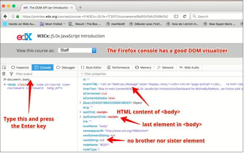Viewport: 244px width, 153px height.
Task: Toggle reader view icon in address bar
Action: (176, 16)
